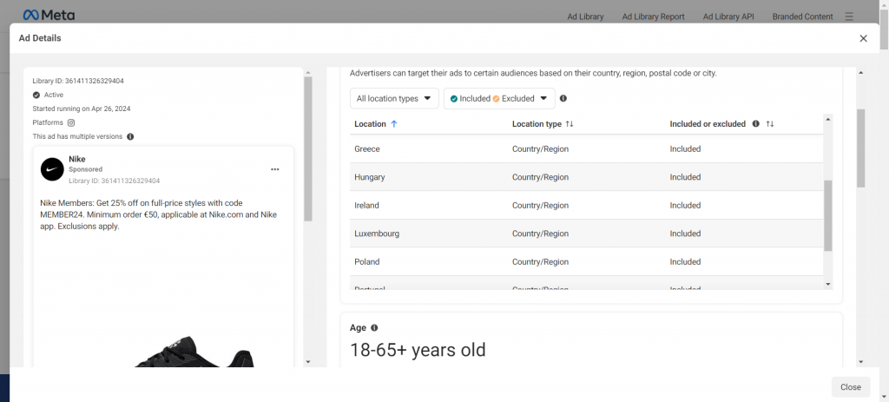Screen dimensions: 889x402
Task: Sort table by Location column arrow
Action: (394, 124)
